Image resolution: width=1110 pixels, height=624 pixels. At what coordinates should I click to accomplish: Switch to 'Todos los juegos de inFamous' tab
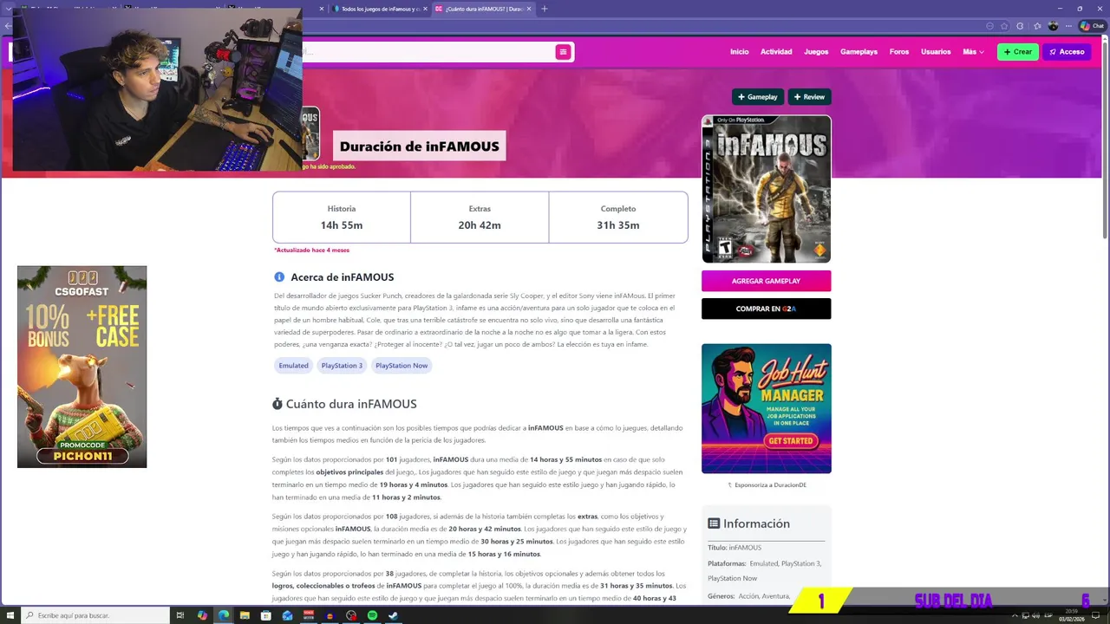(379, 9)
